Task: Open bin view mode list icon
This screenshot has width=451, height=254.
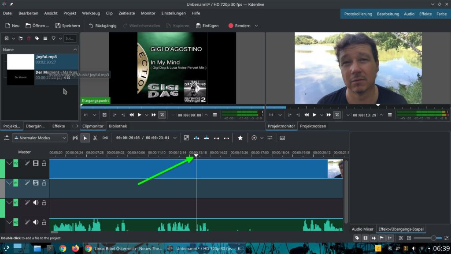Action: (45, 38)
